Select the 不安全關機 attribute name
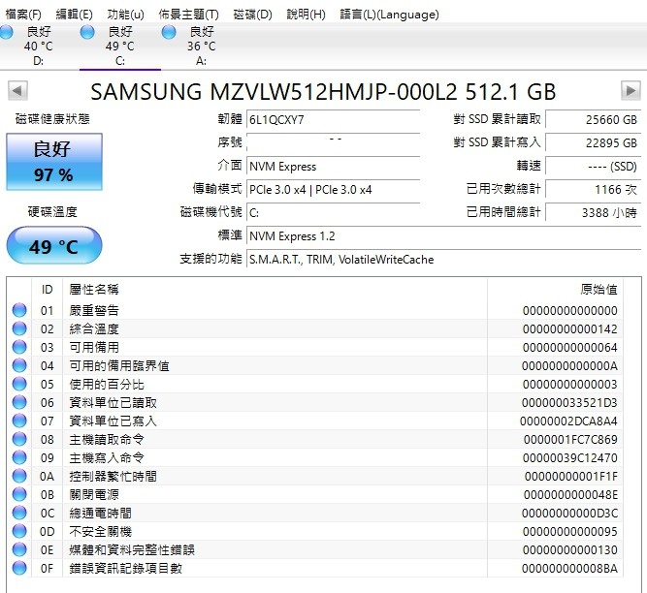The height and width of the screenshot is (593, 647). 100,532
